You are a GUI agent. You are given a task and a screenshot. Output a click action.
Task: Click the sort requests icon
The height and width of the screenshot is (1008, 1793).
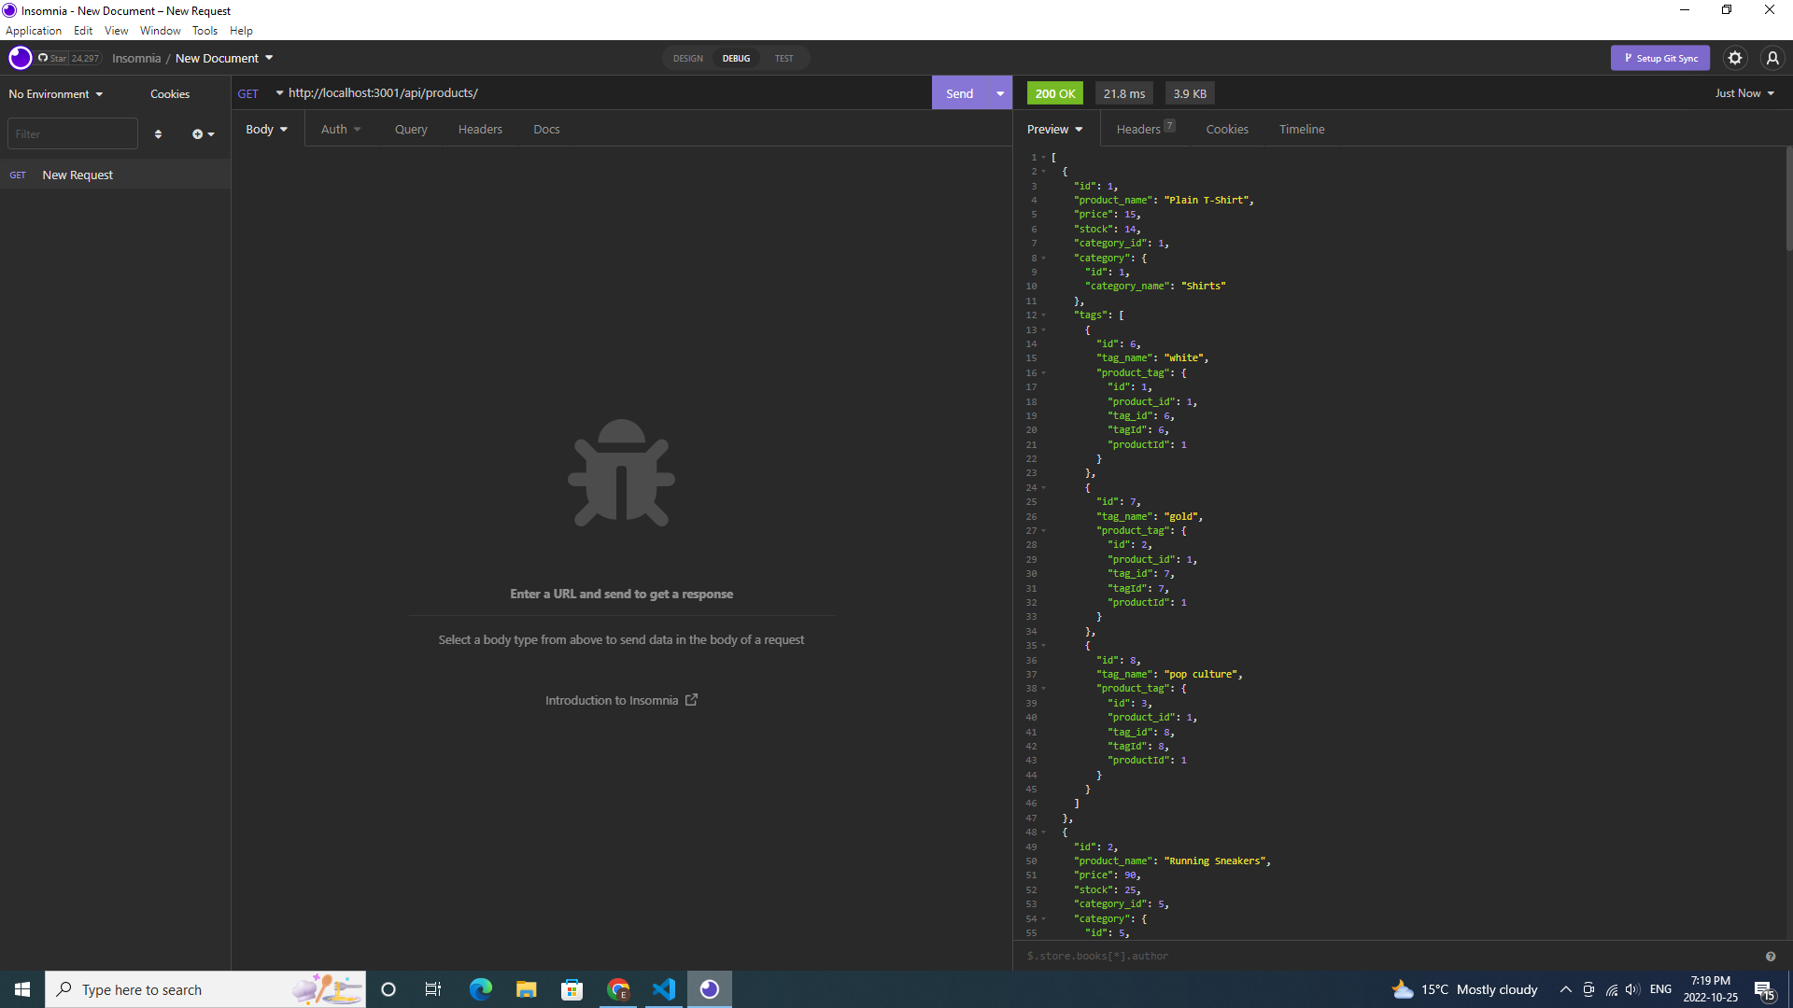pos(158,134)
